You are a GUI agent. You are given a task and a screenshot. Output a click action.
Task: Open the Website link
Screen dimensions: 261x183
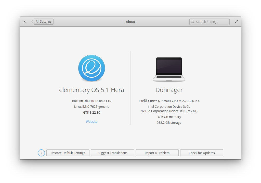pyautogui.click(x=92, y=121)
